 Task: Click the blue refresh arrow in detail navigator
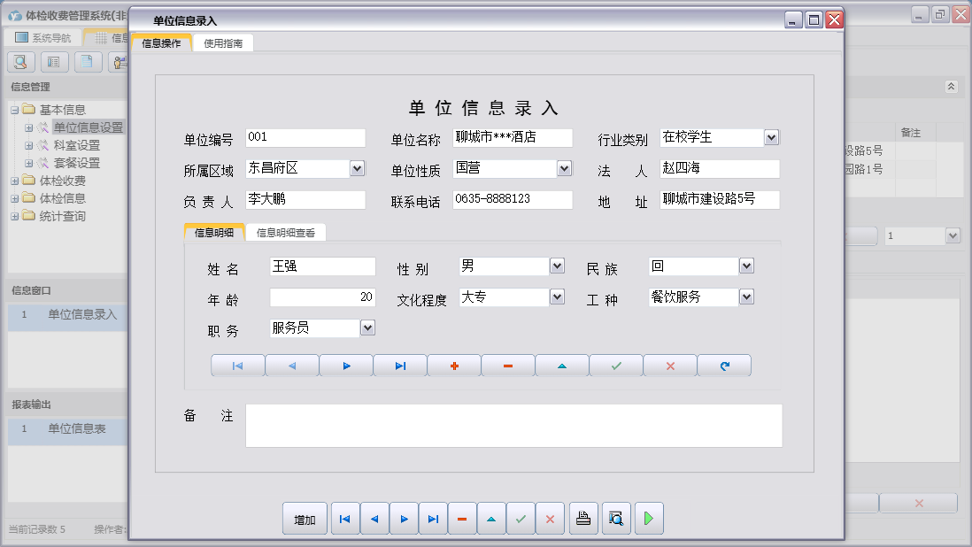pyautogui.click(x=724, y=366)
